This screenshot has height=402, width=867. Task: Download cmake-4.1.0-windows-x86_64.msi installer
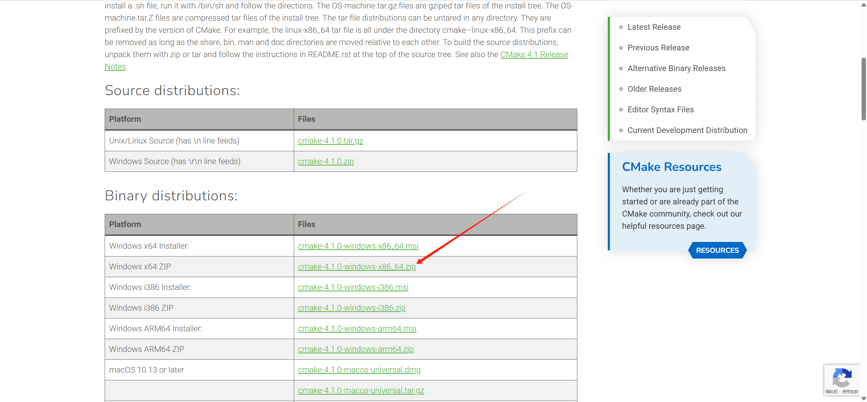[x=358, y=246]
